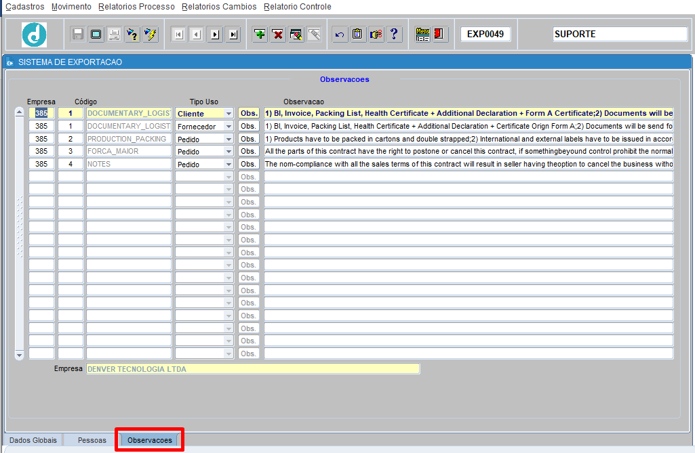Click the clipboard list icon

click(x=358, y=34)
